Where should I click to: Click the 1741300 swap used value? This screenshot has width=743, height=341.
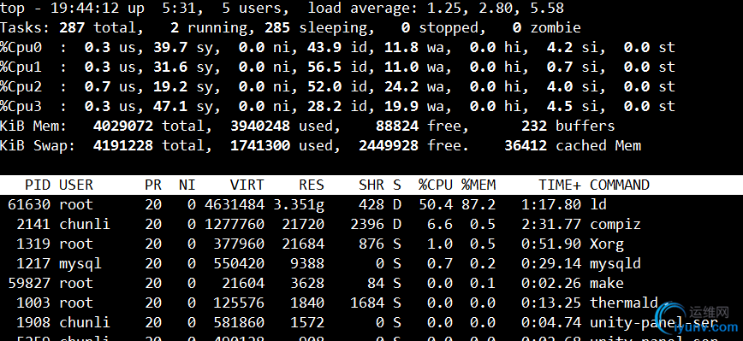tap(260, 145)
